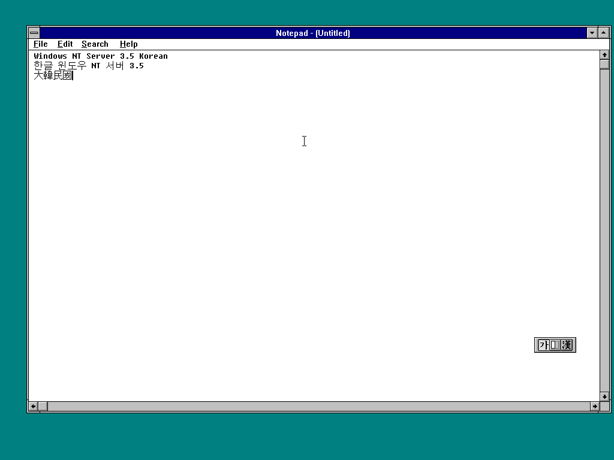614x460 pixels.
Task: Click the Hanja (漢) conversion IME button
Action: tap(567, 345)
